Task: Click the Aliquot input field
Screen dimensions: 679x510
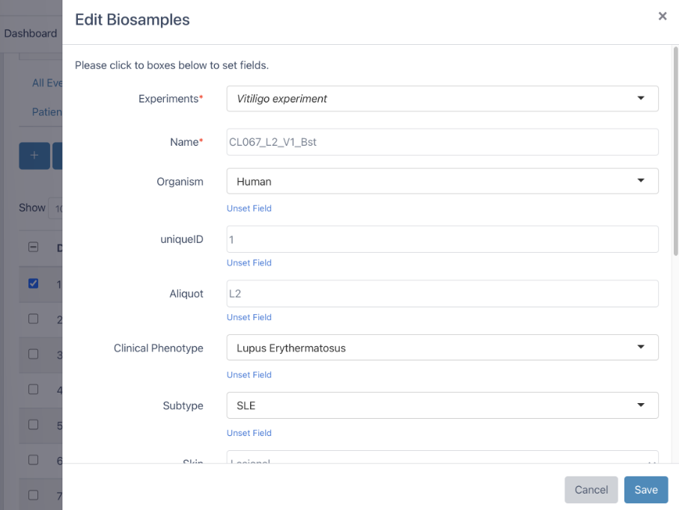Action: [442, 294]
